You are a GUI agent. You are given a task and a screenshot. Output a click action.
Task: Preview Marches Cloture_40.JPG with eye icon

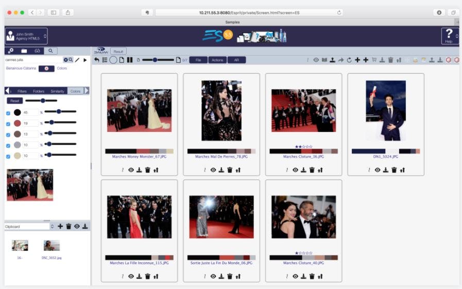[295, 276]
